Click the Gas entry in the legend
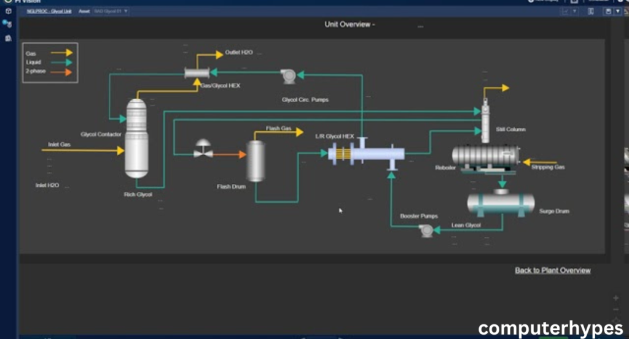The image size is (629, 339). pos(31,53)
